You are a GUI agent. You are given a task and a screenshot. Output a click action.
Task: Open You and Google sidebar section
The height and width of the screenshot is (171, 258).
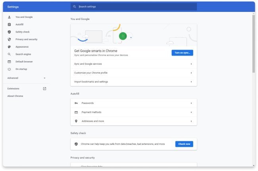[x=24, y=17]
